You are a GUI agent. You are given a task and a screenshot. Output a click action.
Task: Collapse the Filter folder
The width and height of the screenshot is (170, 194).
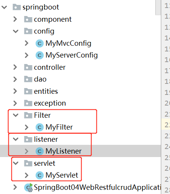click(x=16, y=115)
